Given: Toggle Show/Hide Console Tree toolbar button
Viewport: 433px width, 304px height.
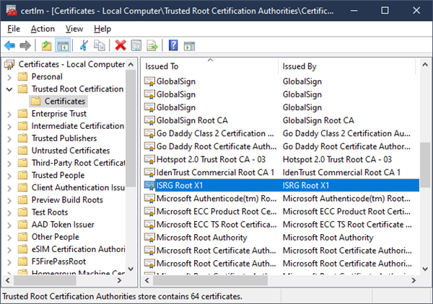Looking at the screenshot, I should click(x=64, y=45).
